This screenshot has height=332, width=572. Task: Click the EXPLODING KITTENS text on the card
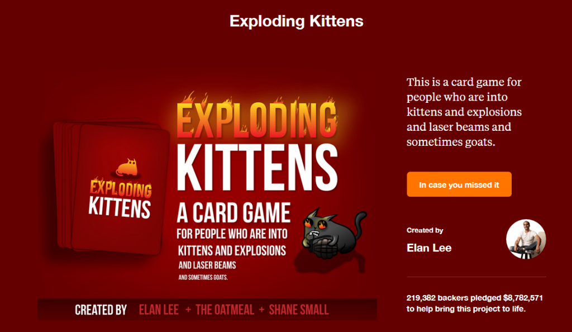pyautogui.click(x=120, y=199)
